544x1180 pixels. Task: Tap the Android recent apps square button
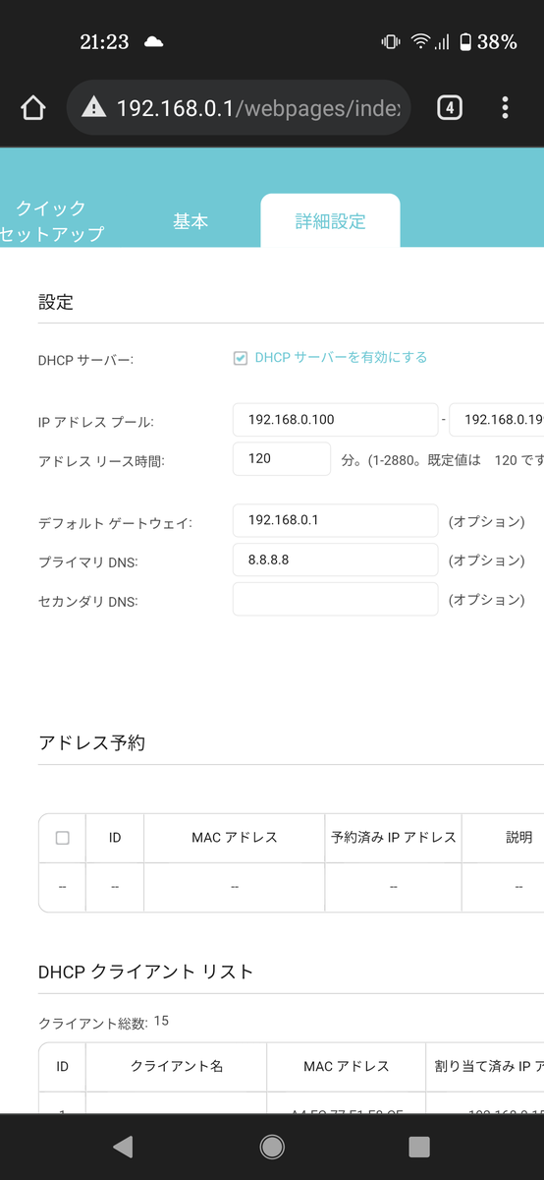pyautogui.click(x=419, y=1146)
